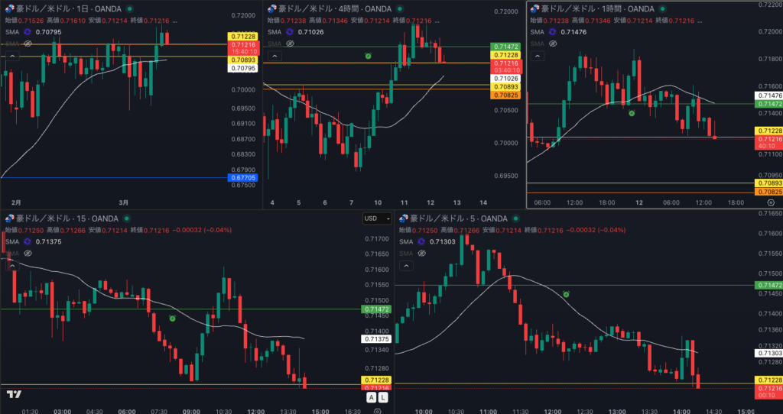Click the green alarm clock icon on 5 chart
Viewport: 783px width, 414px height.
tap(567, 295)
